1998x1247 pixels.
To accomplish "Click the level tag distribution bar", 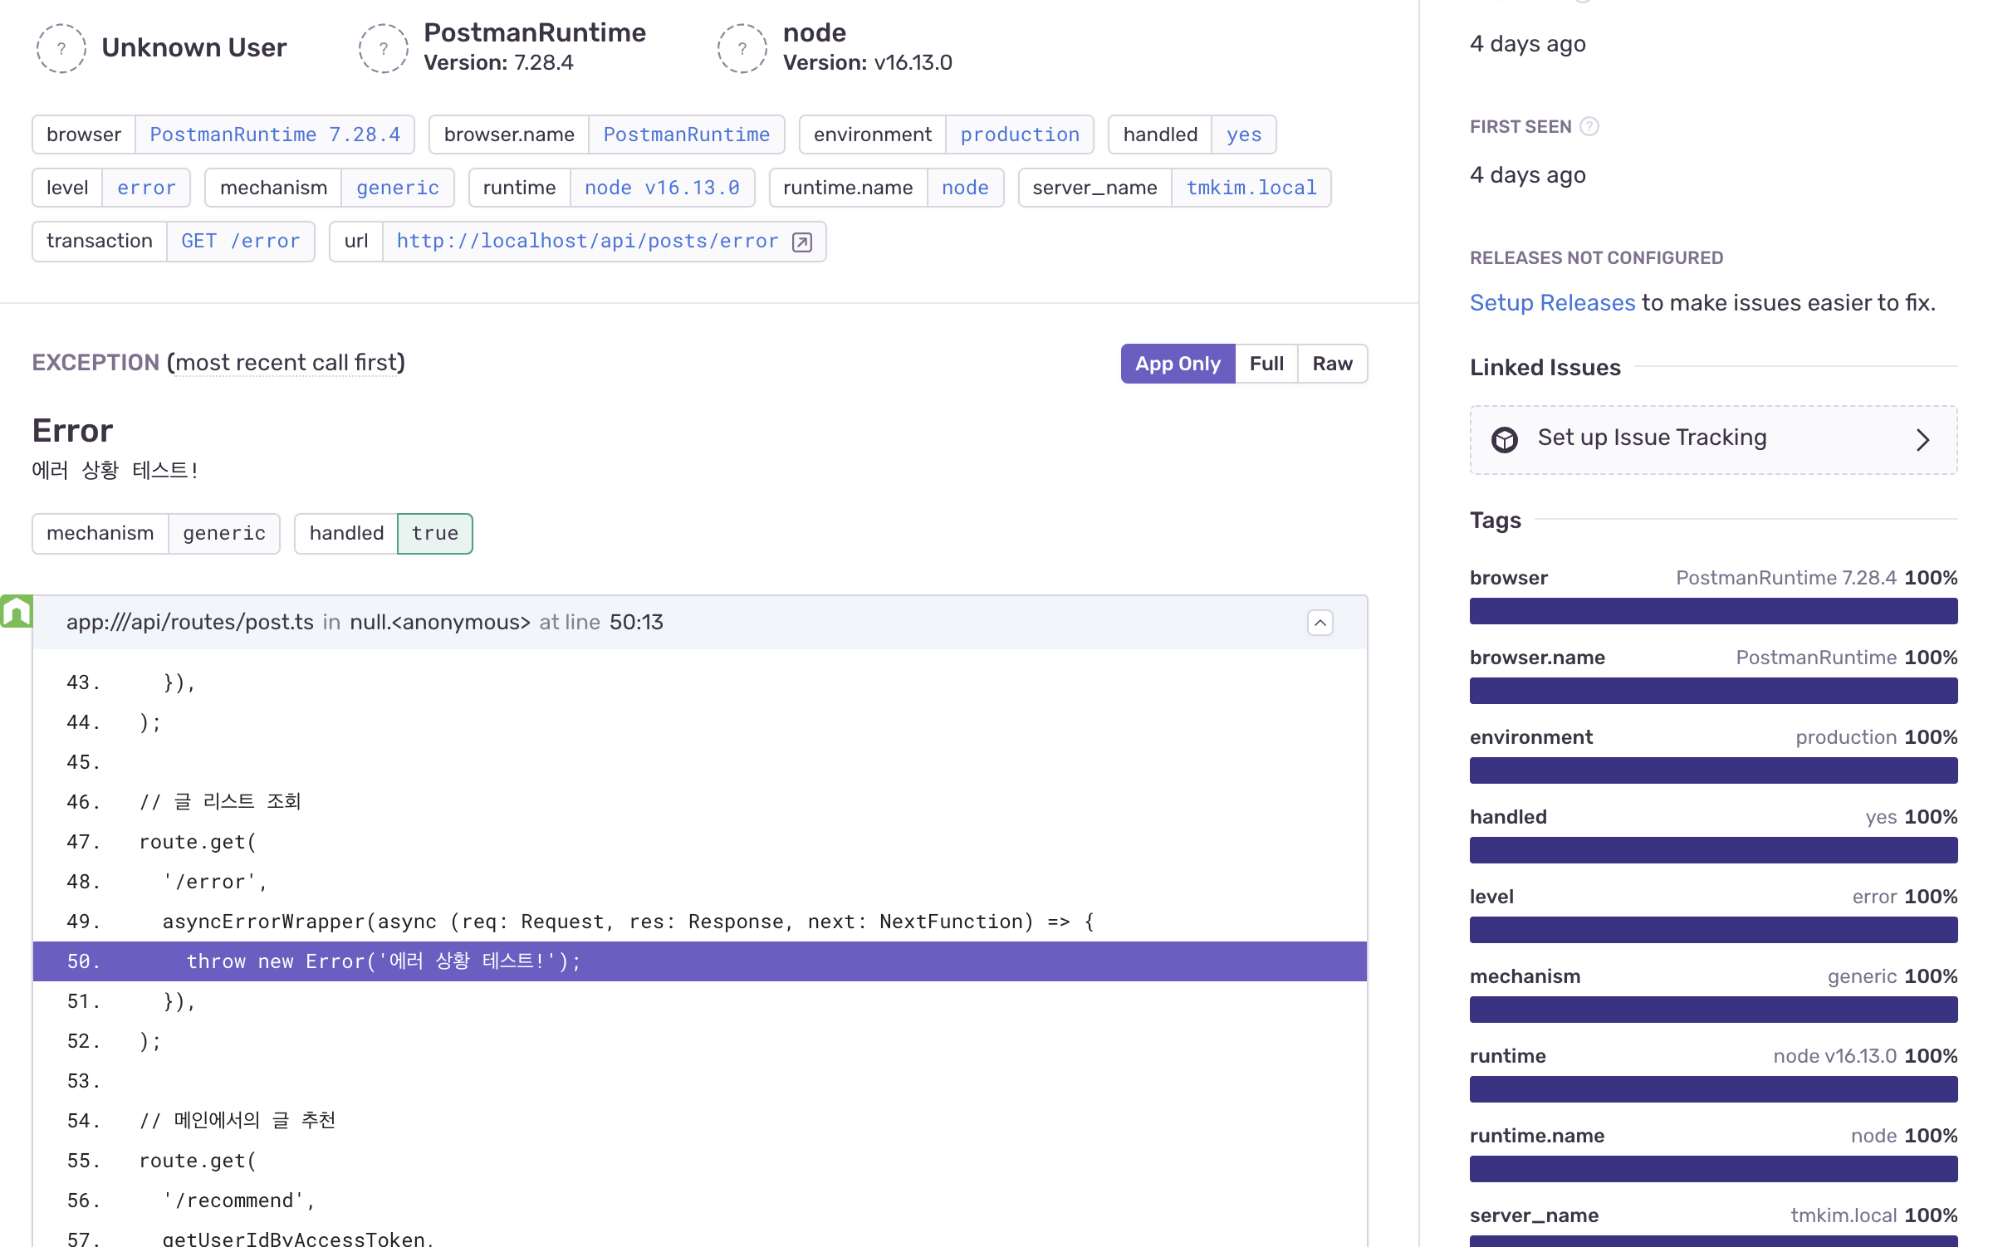I will 1712,930.
